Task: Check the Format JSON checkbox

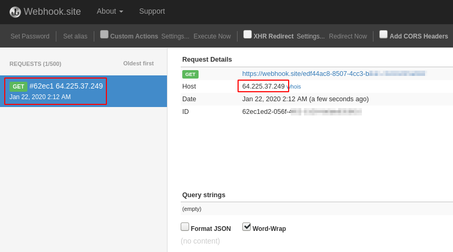Action: (185, 227)
